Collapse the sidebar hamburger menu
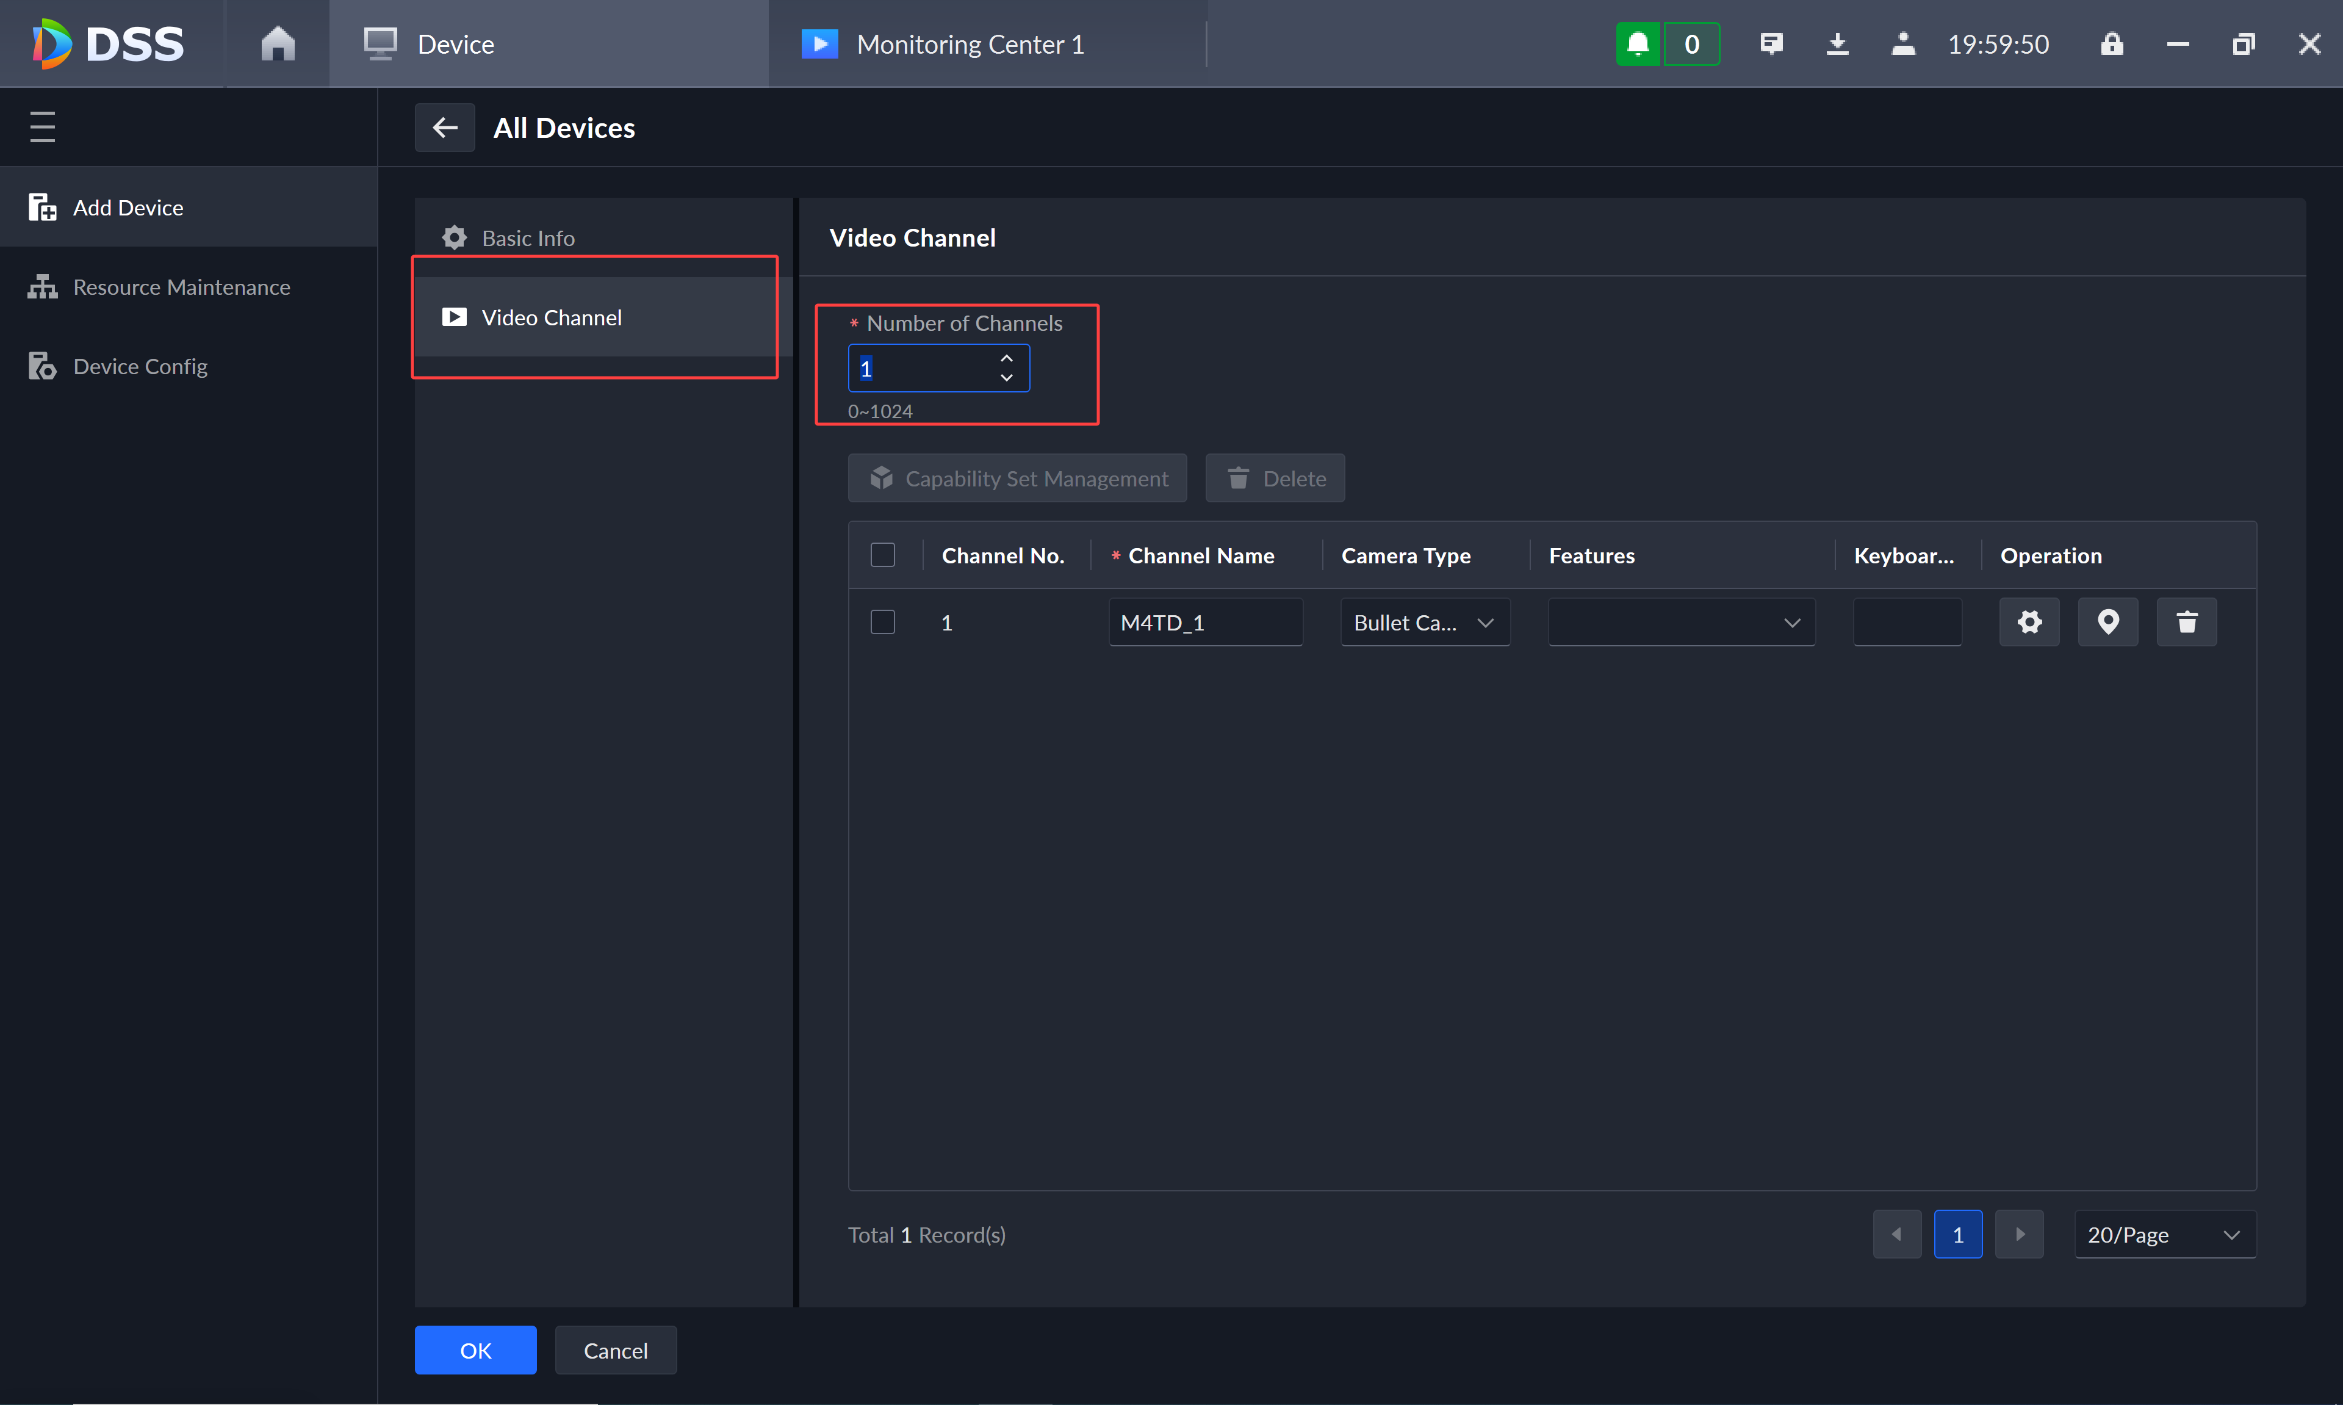Viewport: 2343px width, 1405px height. click(x=43, y=127)
